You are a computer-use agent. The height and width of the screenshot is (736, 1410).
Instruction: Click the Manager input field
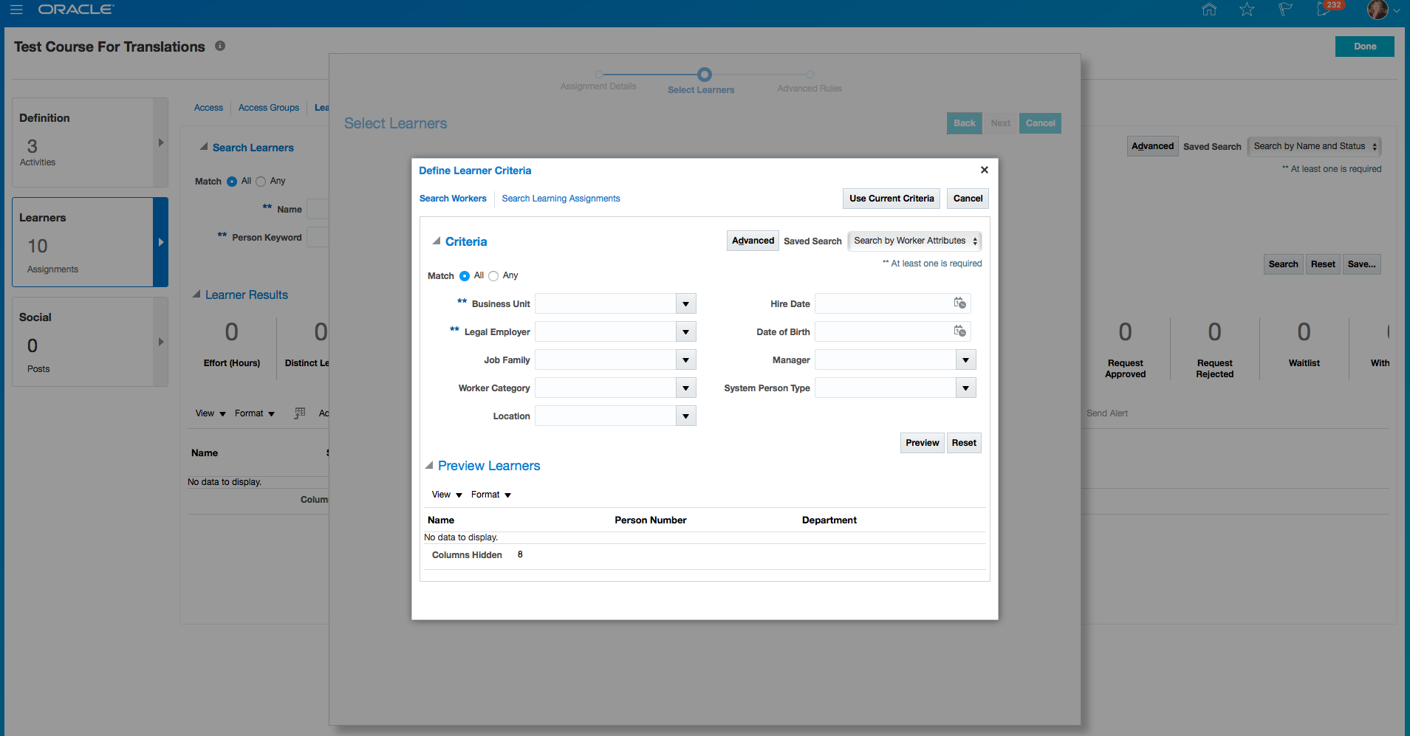pyautogui.click(x=886, y=360)
